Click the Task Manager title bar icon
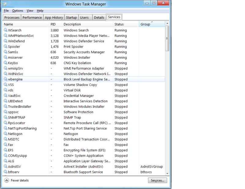The height and width of the screenshot is (189, 245). [5, 4]
